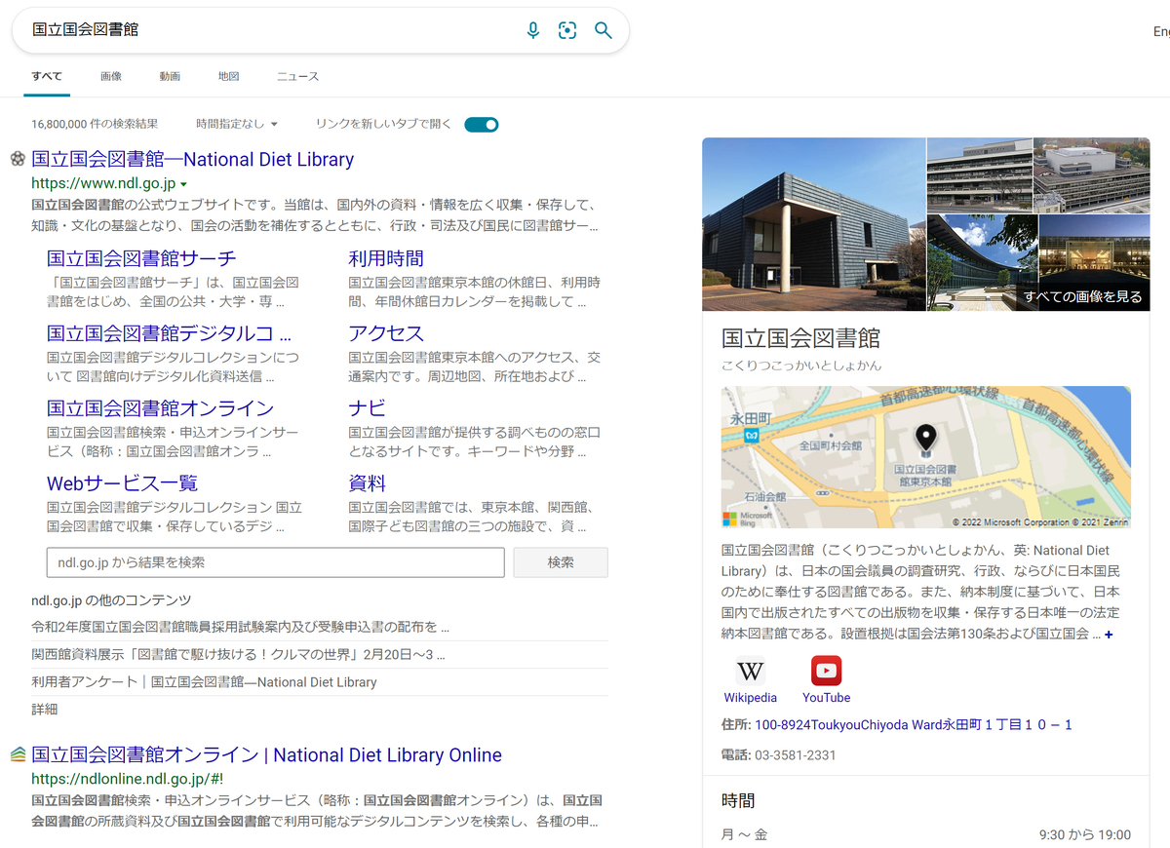Image resolution: width=1170 pixels, height=848 pixels.
Task: Select the すべて tab
Action: tap(46, 76)
